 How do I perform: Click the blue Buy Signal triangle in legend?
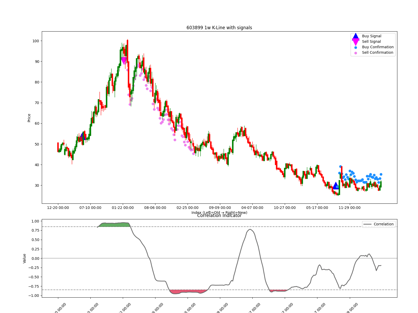[356, 36]
